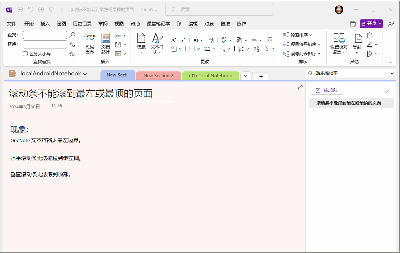Switch to the 视图 ribbon tab
The height and width of the screenshot is (253, 400).
(119, 24)
